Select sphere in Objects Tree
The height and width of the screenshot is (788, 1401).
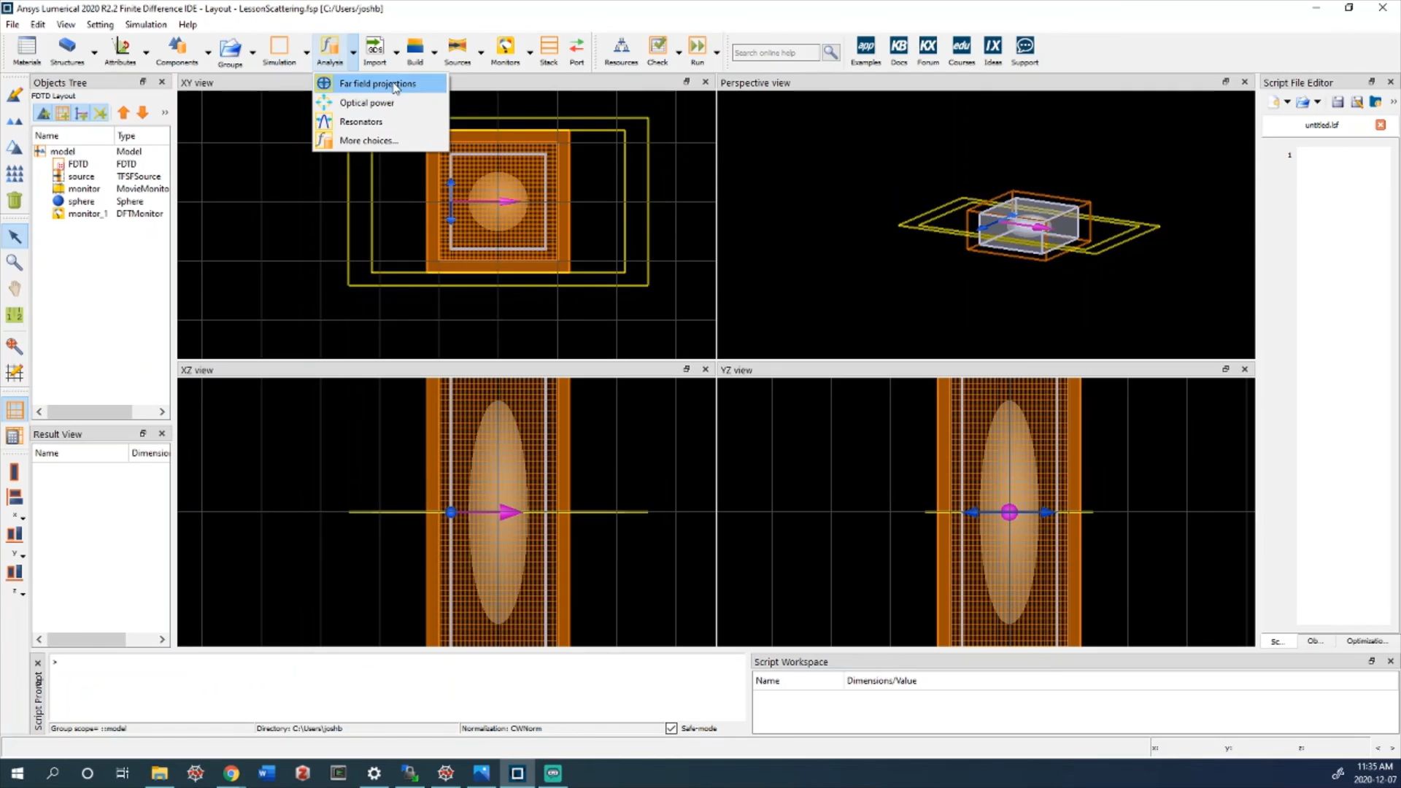pos(81,201)
